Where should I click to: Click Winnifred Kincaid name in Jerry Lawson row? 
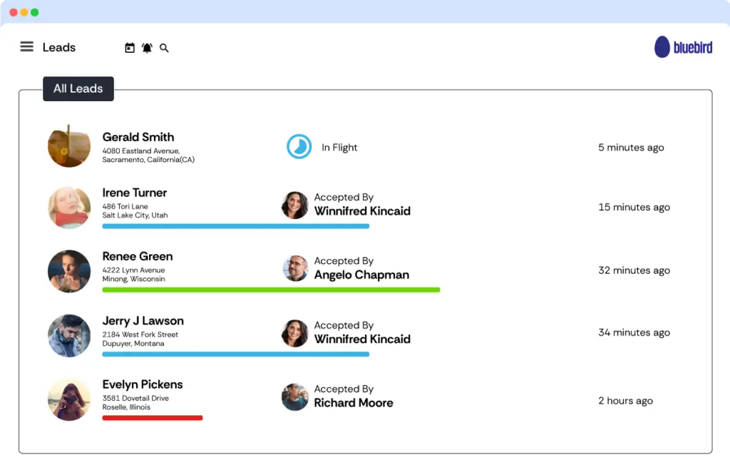tap(362, 339)
